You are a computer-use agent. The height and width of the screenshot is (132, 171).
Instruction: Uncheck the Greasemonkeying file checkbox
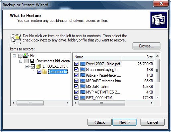(x=76, y=69)
